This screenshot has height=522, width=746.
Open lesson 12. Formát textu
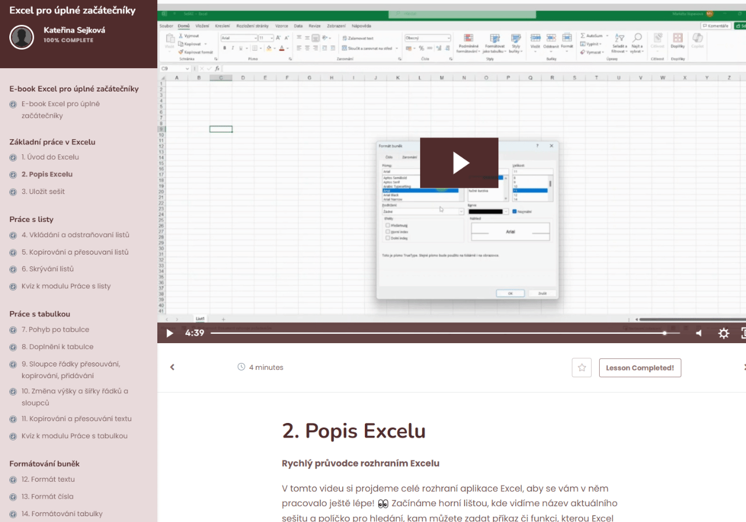pyautogui.click(x=48, y=479)
